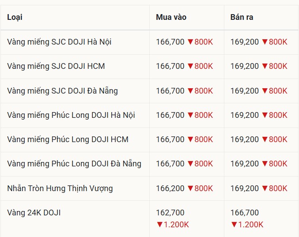Click the "Nhẫn Tròn Hưng Thịnh Vượng" row label
This screenshot has width=299, height=237.
point(60,188)
